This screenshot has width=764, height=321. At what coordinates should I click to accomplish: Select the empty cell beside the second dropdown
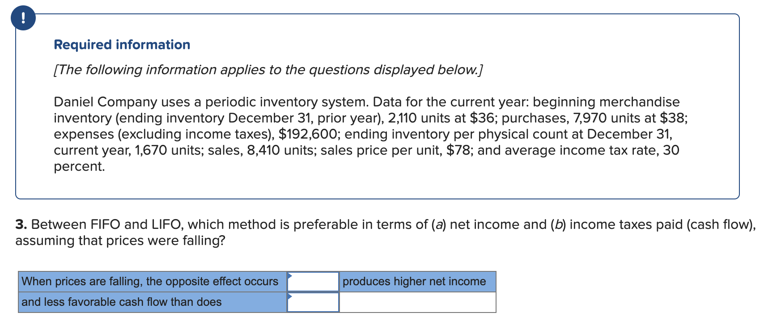click(418, 302)
